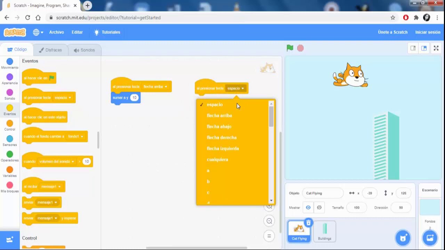445x250 pixels.
Task: Click value 10 in sumar a y block
Action: [x=134, y=98]
